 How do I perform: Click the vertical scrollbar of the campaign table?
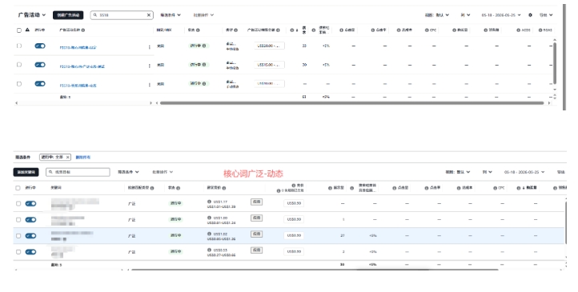click(555, 63)
